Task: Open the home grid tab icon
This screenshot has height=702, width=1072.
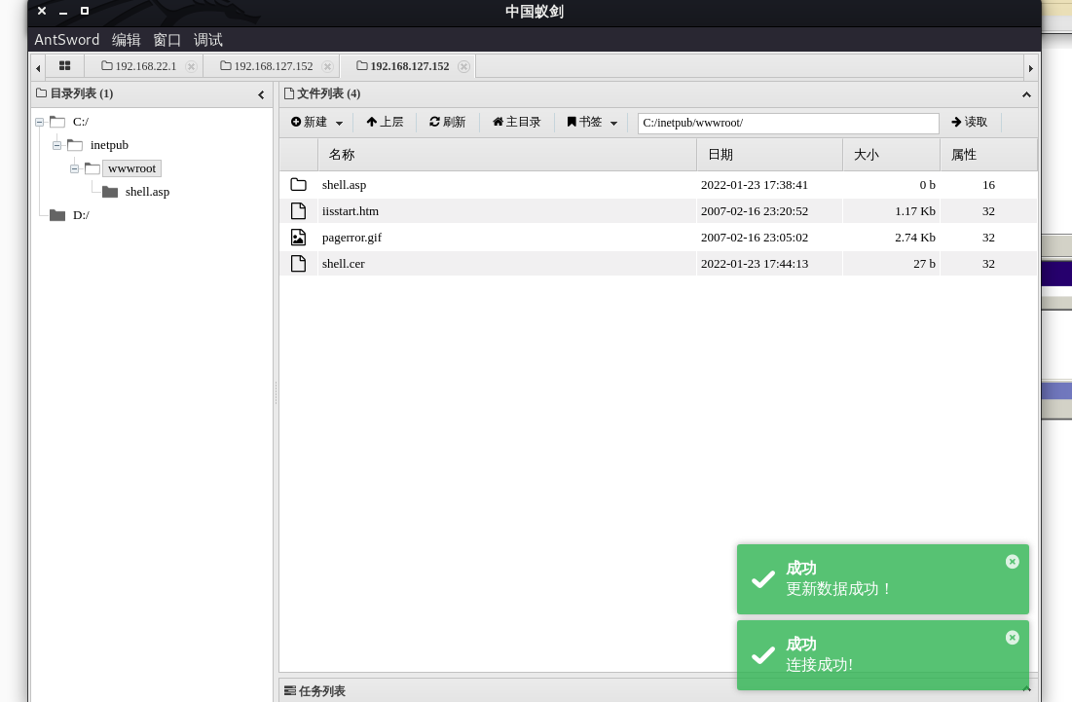Action: point(65,66)
